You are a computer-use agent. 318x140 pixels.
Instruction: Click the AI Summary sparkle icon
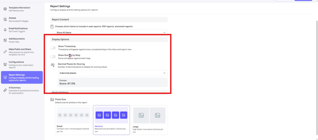point(5,90)
